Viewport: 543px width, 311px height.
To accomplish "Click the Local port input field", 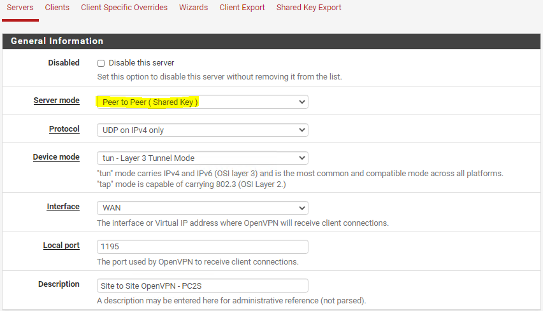I will tap(203, 247).
